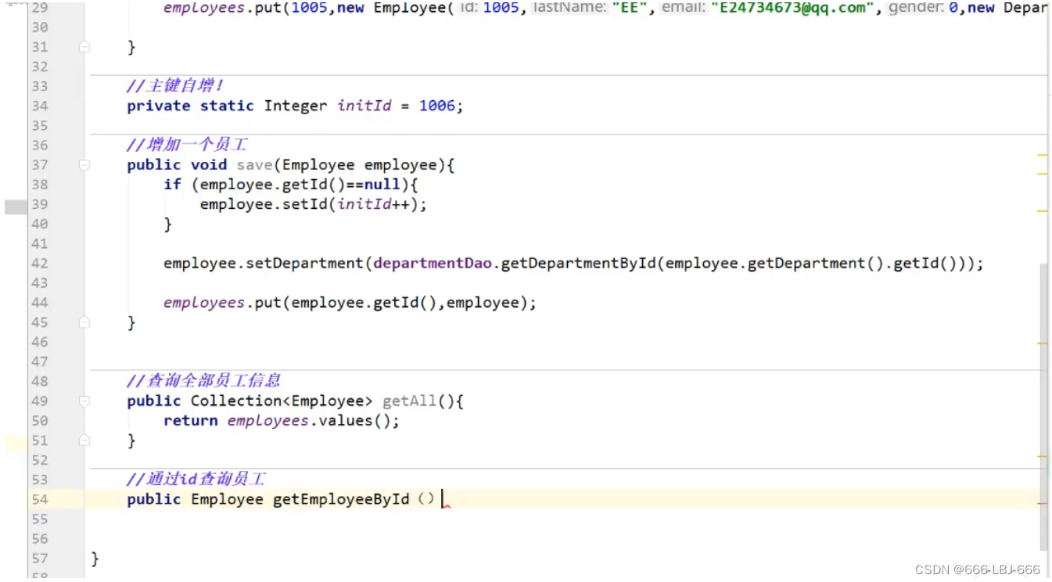Click the closing brace on line 57
1052x582 pixels.
[x=95, y=559]
